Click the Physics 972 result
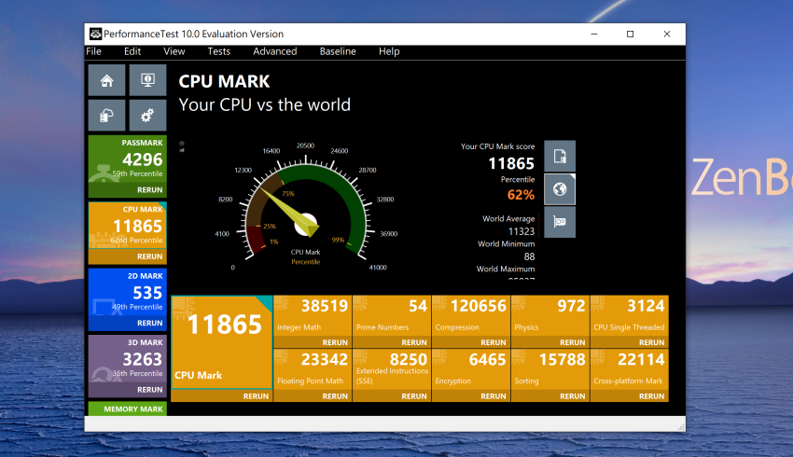Viewport: 793px width, 457px height. [x=550, y=316]
